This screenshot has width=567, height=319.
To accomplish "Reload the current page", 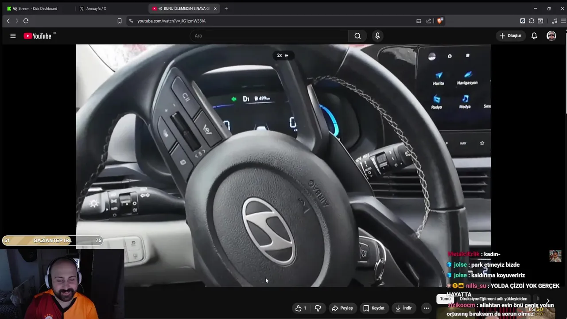I will [26, 21].
